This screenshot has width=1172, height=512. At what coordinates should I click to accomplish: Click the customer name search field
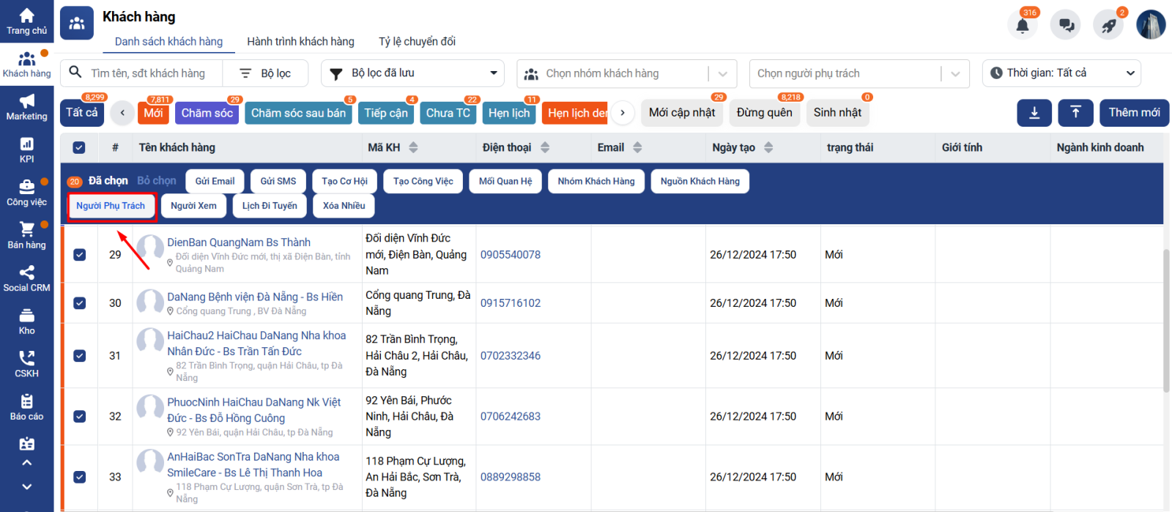click(148, 73)
